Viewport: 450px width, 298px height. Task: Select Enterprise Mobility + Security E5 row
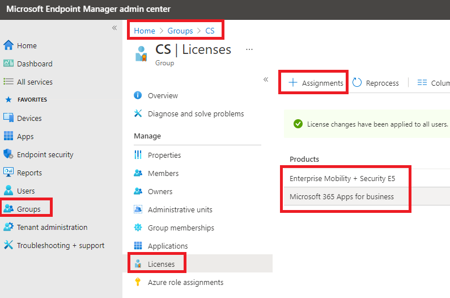coord(367,178)
